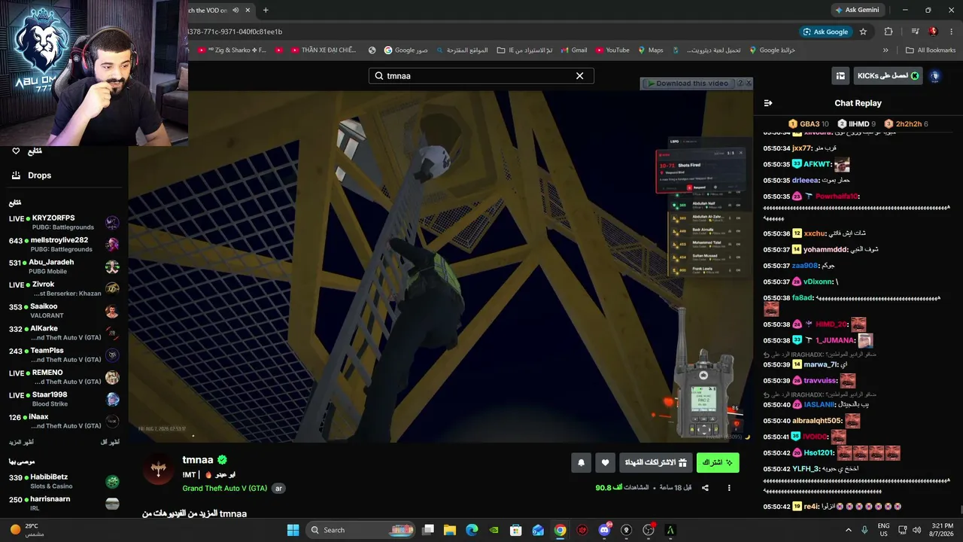Close the Download this video bar

(748, 84)
